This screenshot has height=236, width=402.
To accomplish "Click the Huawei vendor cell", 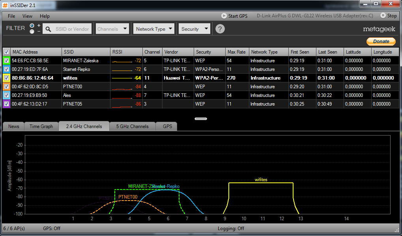I will tap(178, 78).
